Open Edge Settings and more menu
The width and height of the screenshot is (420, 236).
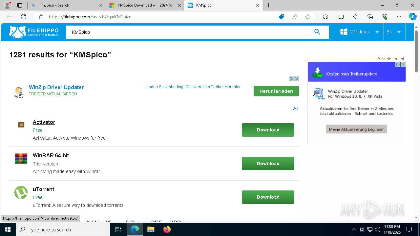point(399,17)
